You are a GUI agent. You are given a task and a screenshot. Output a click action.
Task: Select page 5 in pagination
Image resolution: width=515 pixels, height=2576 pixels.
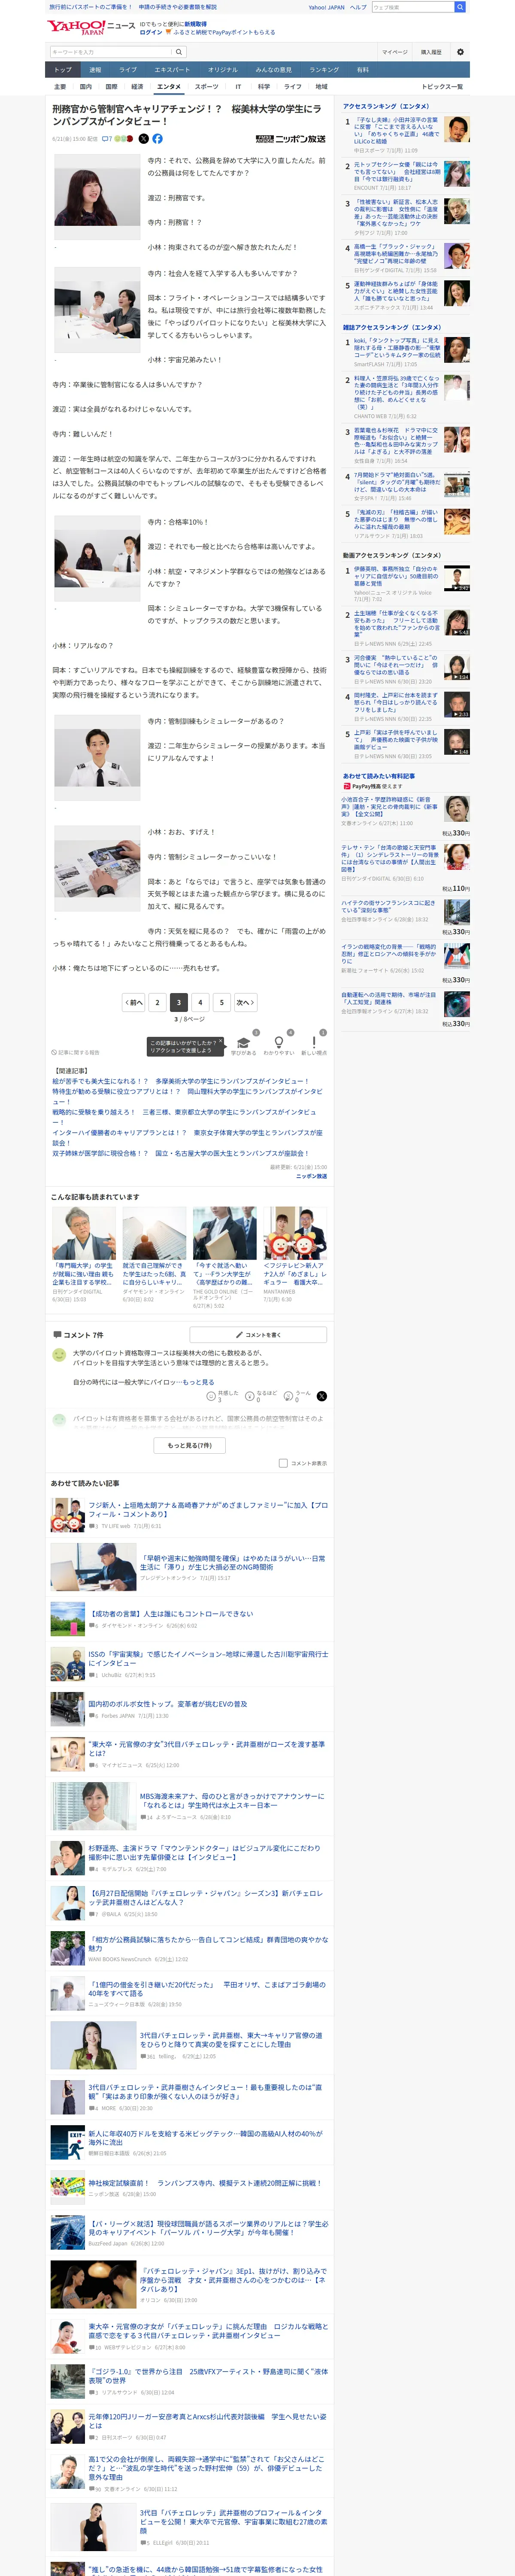coord(222,1002)
